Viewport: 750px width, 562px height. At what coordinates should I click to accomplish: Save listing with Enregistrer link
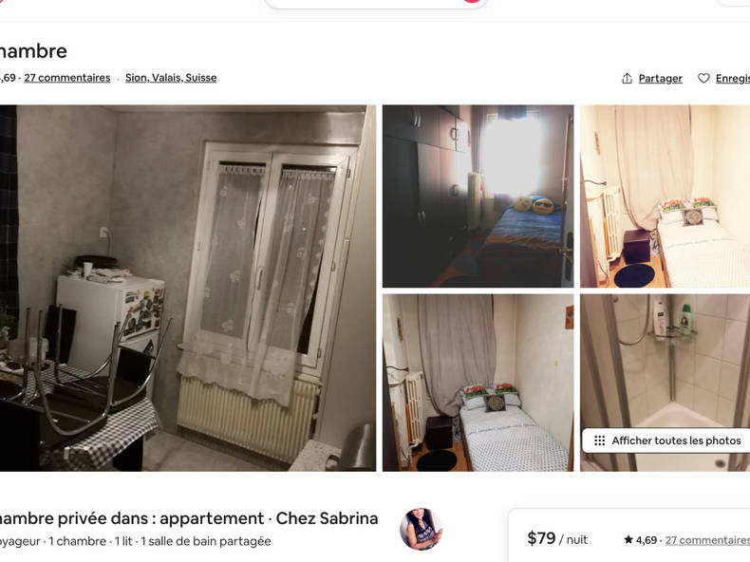click(x=733, y=79)
